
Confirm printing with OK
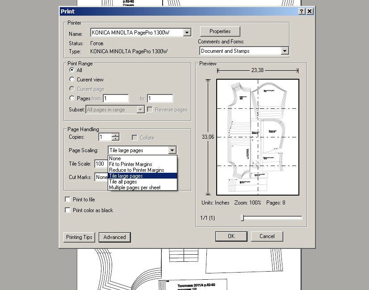[231, 236]
